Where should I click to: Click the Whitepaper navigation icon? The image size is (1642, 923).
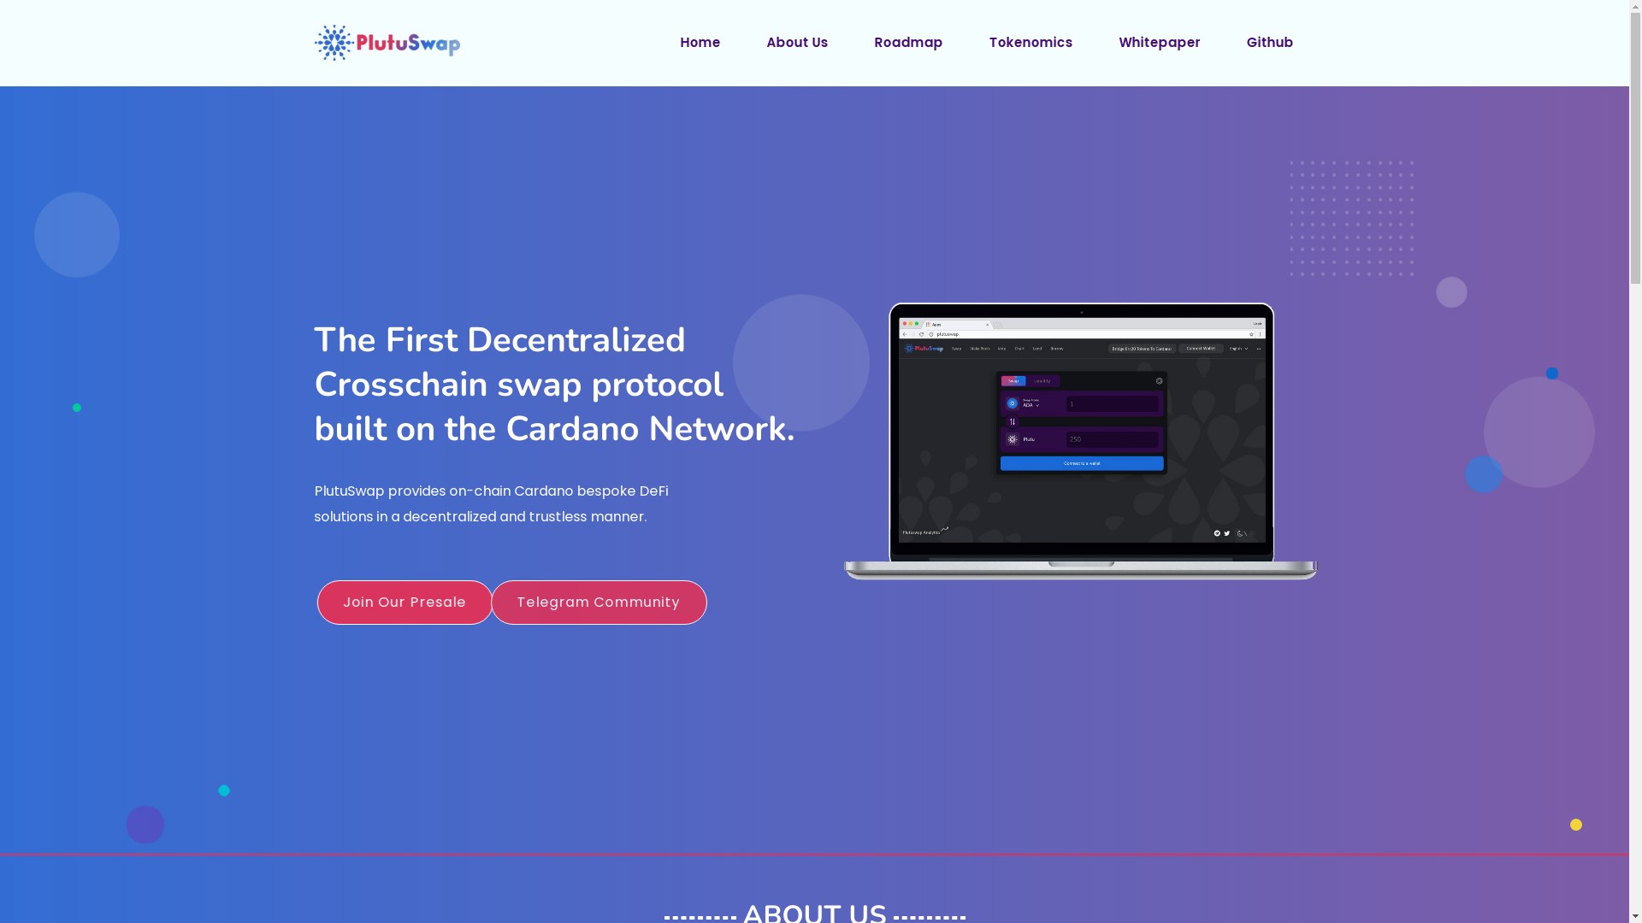point(1160,42)
